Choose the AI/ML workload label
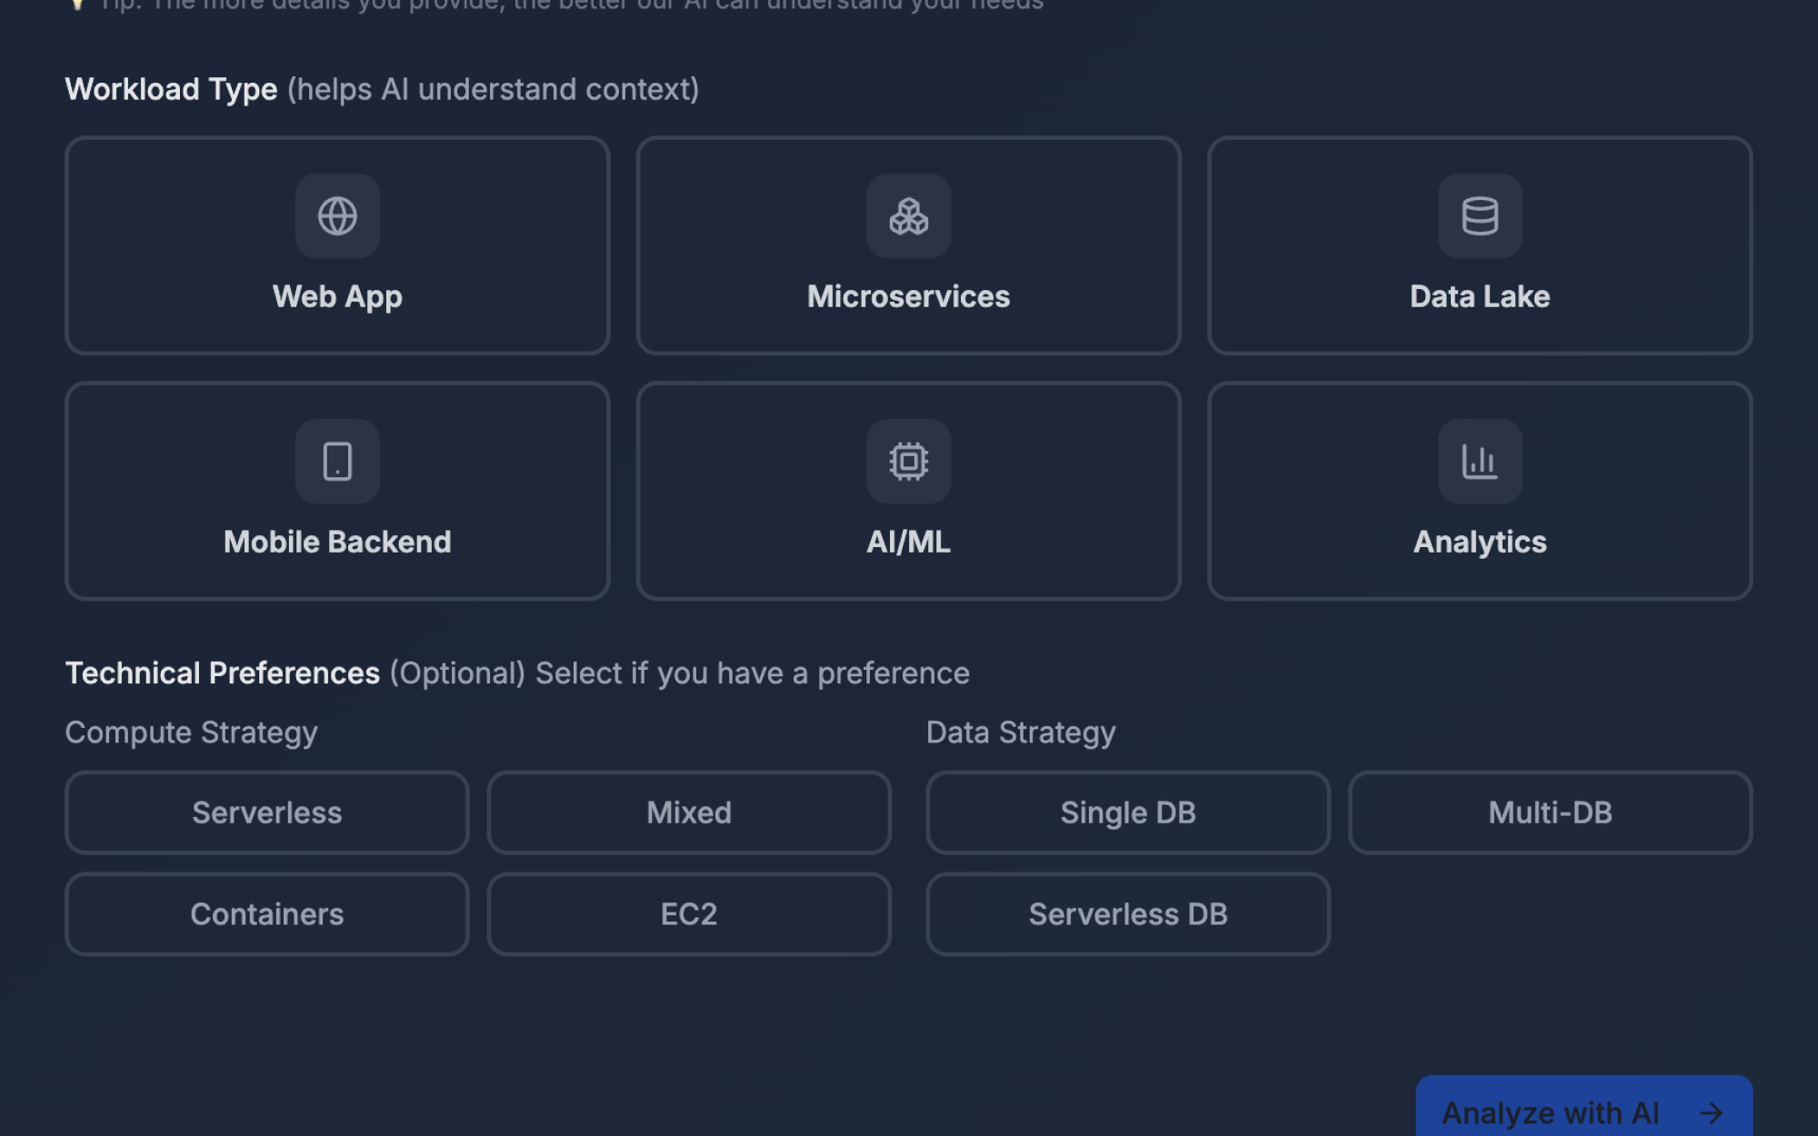The height and width of the screenshot is (1136, 1818). (908, 542)
